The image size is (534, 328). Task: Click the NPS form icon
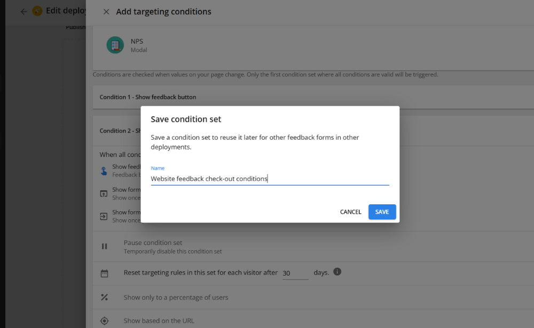coord(115,45)
